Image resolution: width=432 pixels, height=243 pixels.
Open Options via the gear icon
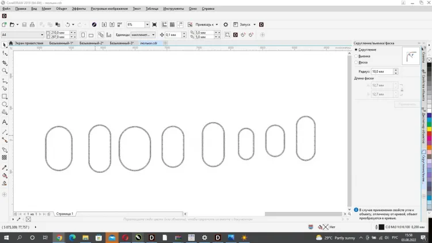(226, 25)
